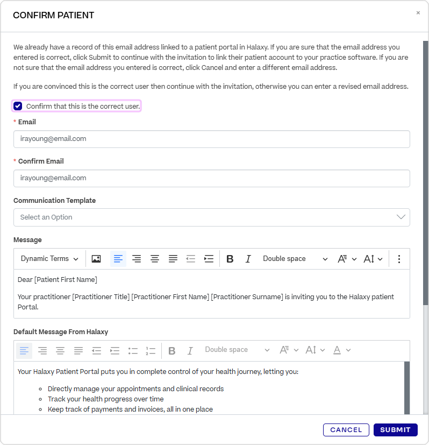Open Communication Template dropdown
Screen dimensions: 429x445
[x=211, y=217]
